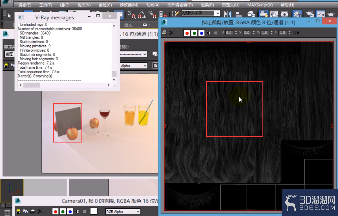Open the named selection sets dropdown

point(201,13)
